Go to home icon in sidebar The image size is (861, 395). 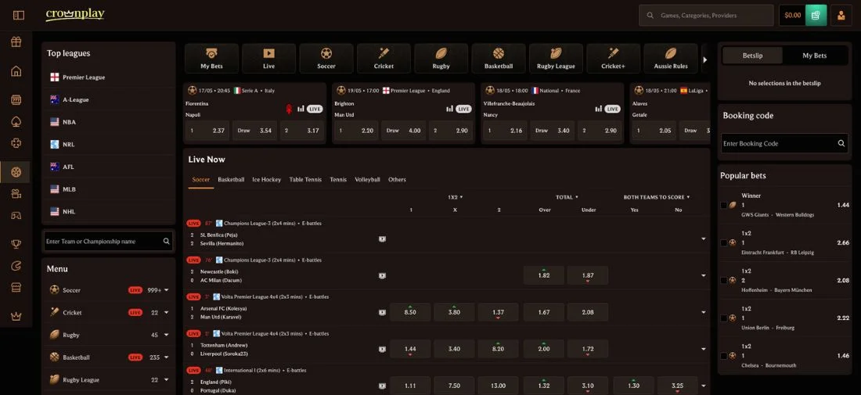(x=16, y=70)
